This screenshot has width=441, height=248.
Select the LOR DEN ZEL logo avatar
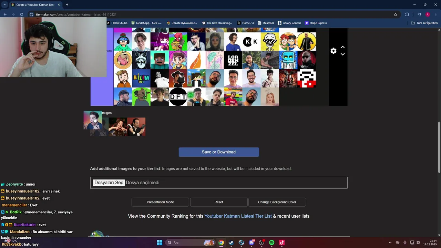tap(233, 60)
